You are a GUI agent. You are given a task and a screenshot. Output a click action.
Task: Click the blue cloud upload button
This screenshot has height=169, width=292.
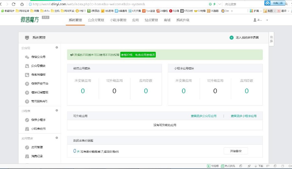[x=275, y=3]
